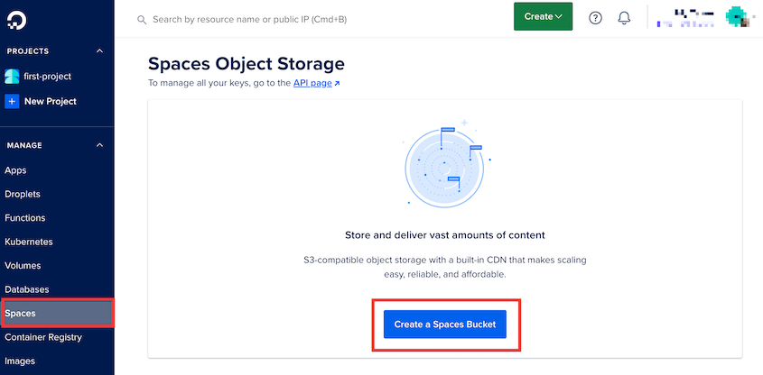Open Databases in the sidebar
Viewport: 763px width, 375px height.
pos(27,289)
